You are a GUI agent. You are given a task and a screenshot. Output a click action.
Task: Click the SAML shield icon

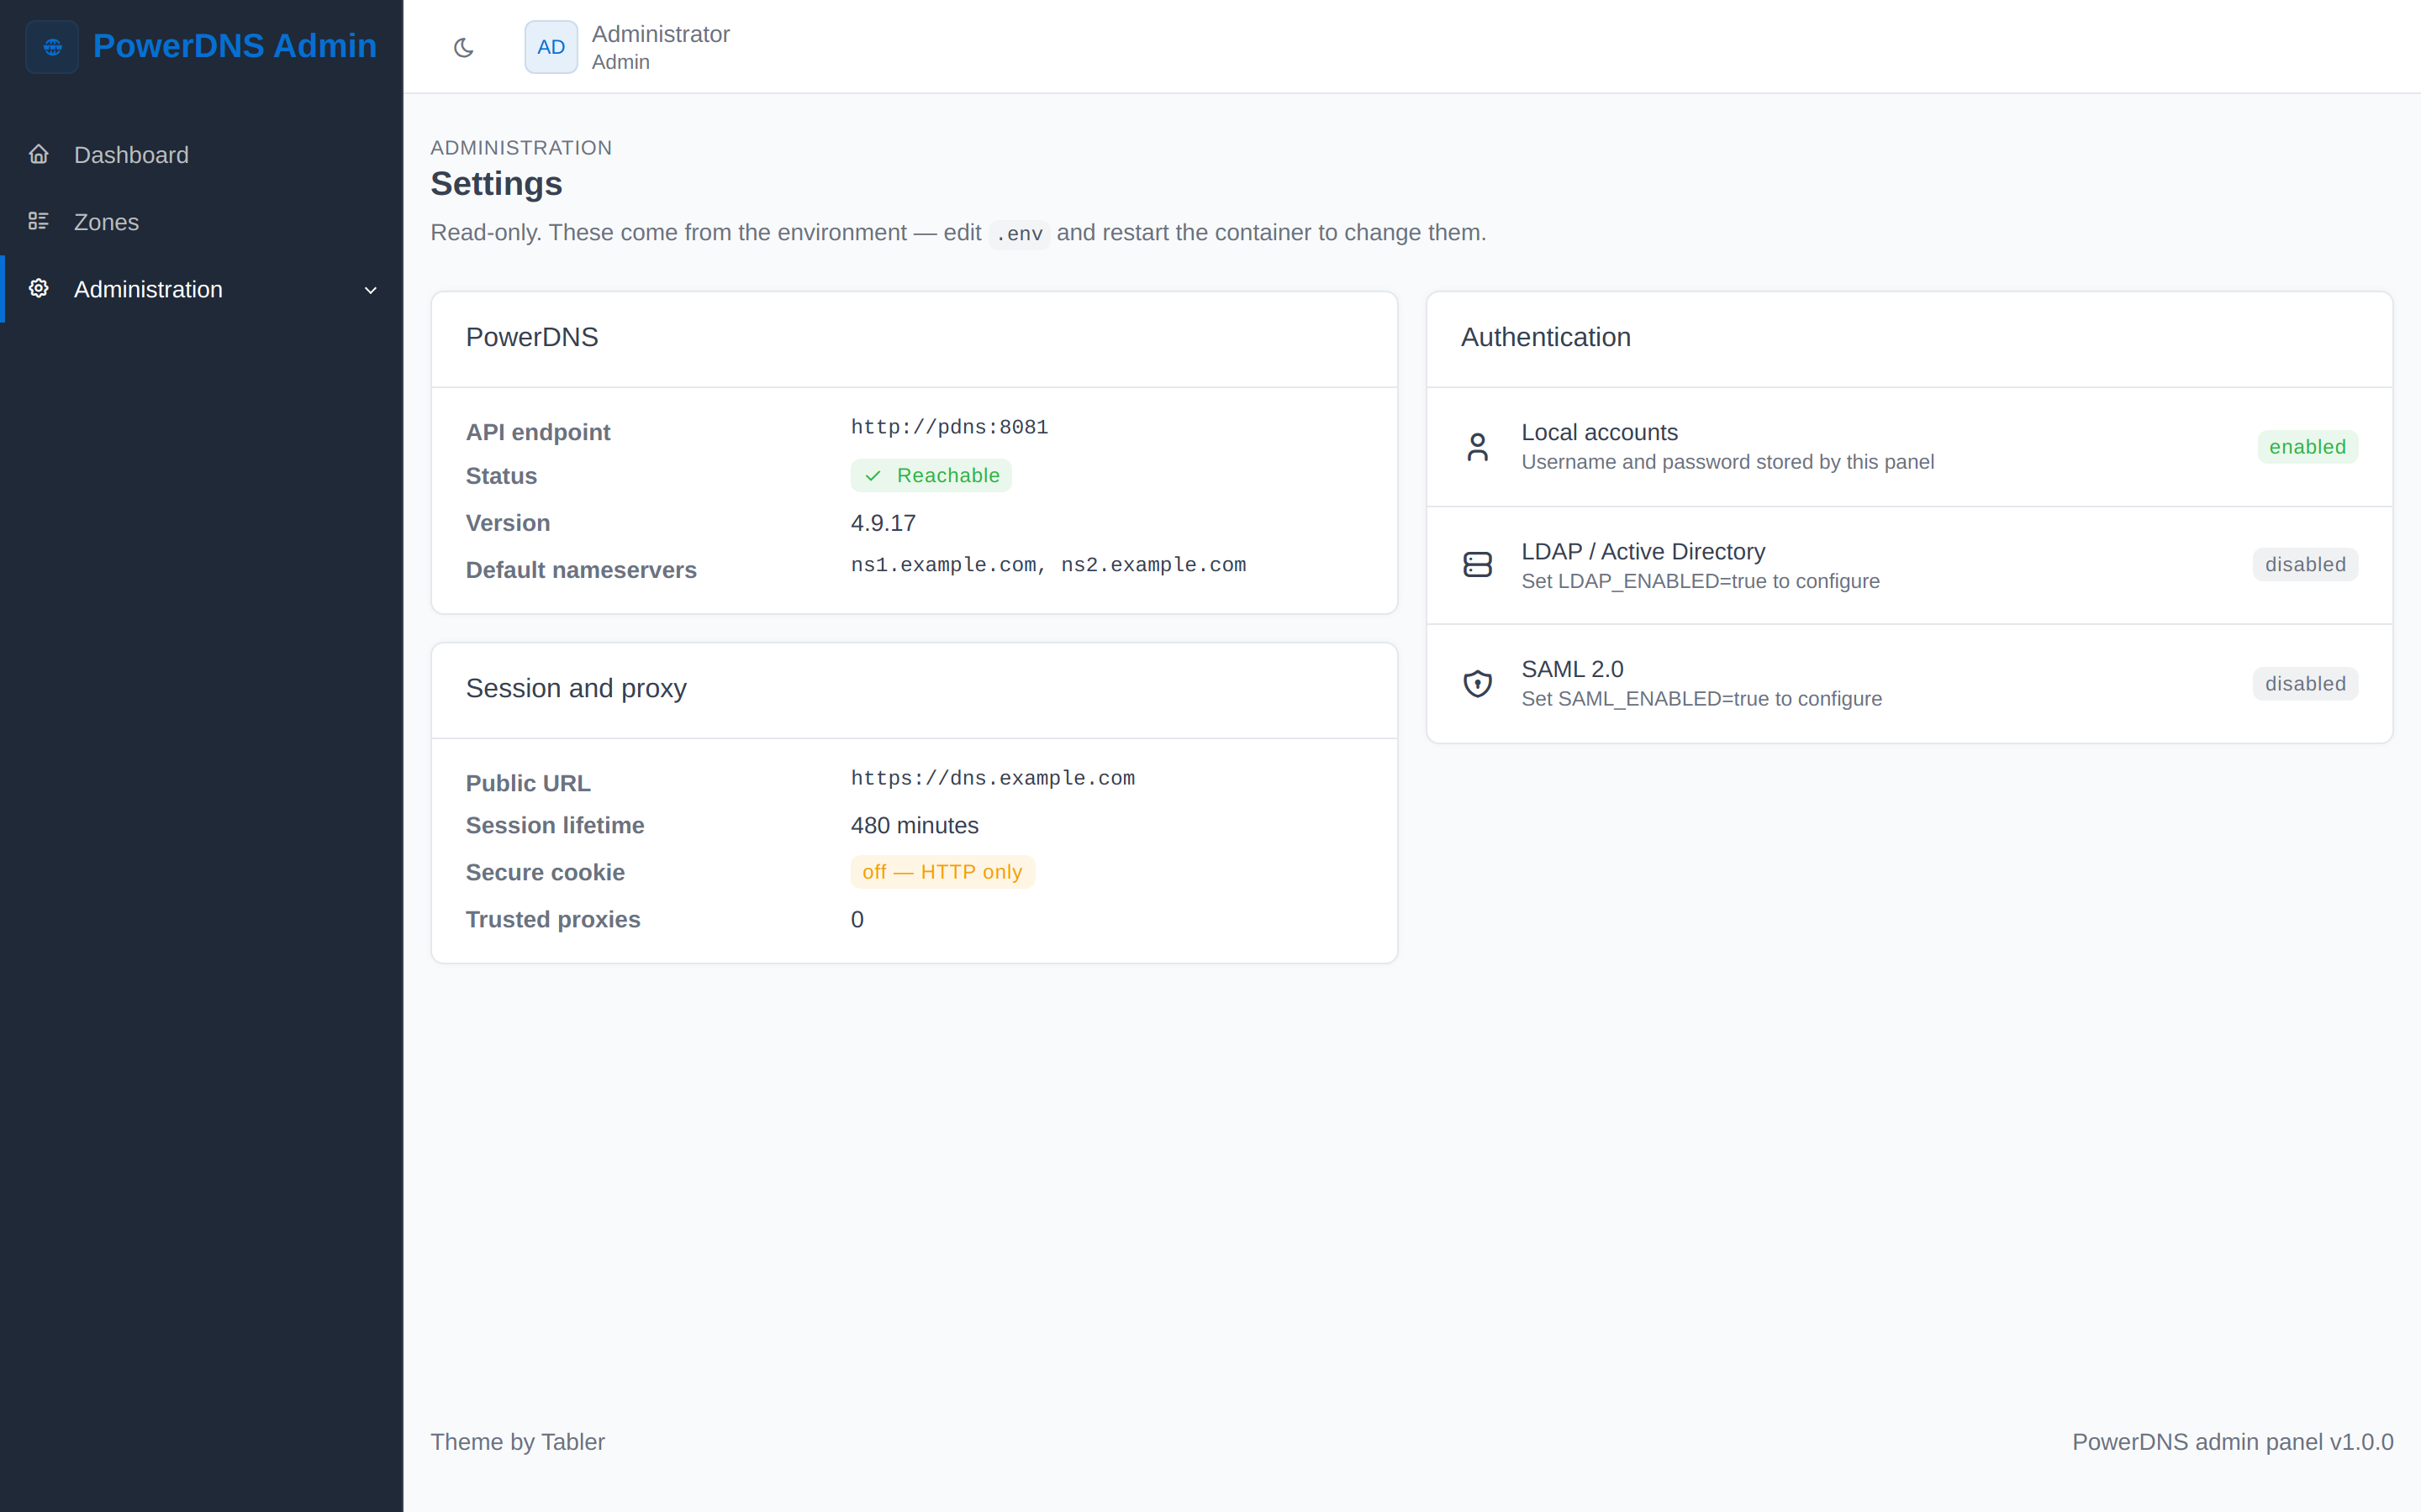pos(1478,684)
